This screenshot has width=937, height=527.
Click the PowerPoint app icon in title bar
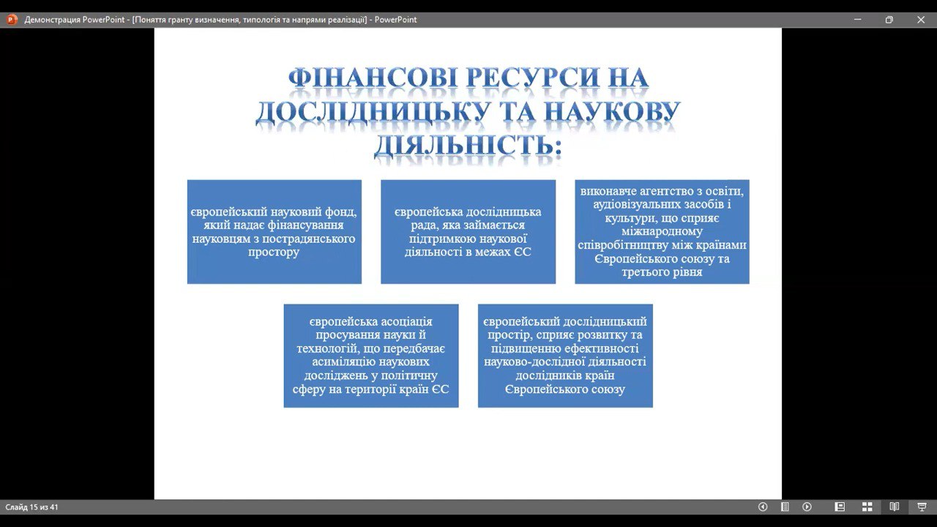[12, 20]
